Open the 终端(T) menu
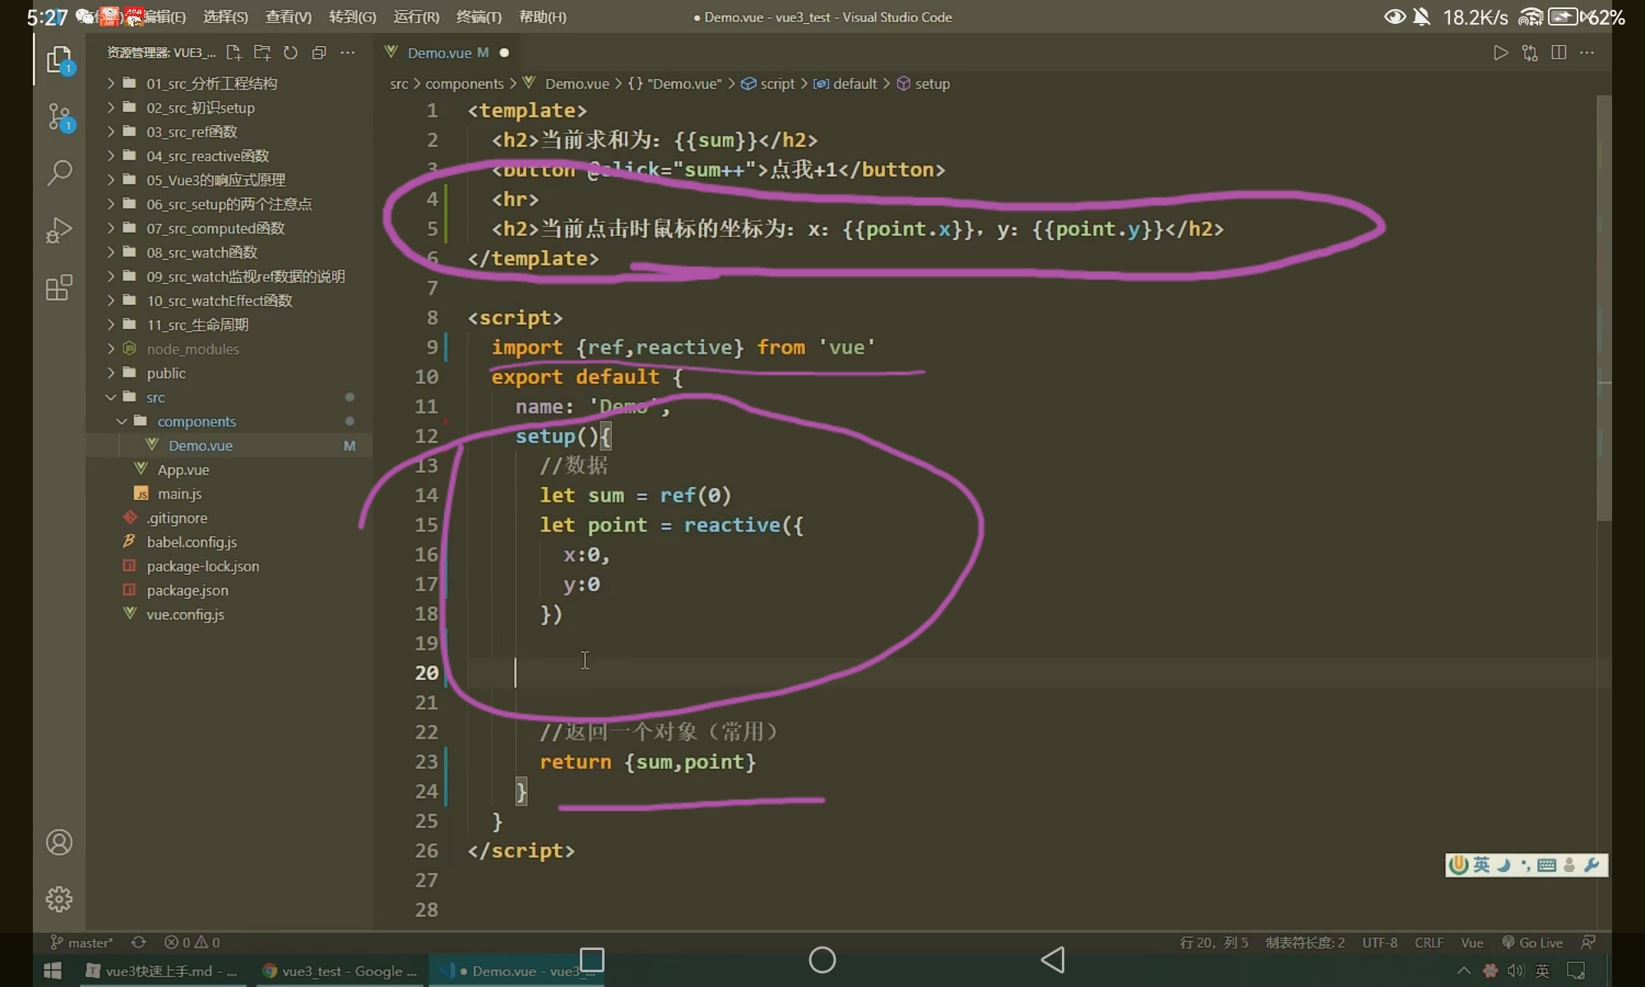The height and width of the screenshot is (987, 1645). (479, 16)
